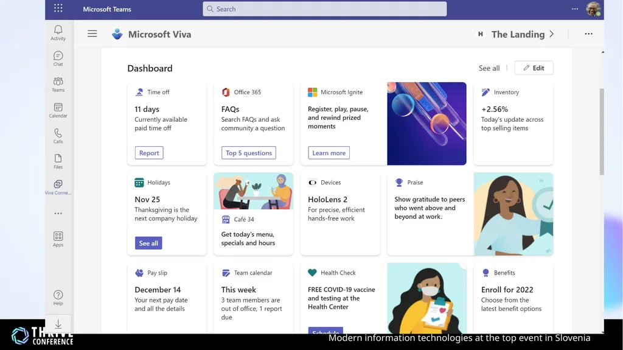Click the Office 365 card icon
Image resolution: width=623 pixels, height=350 pixels.
tap(226, 93)
